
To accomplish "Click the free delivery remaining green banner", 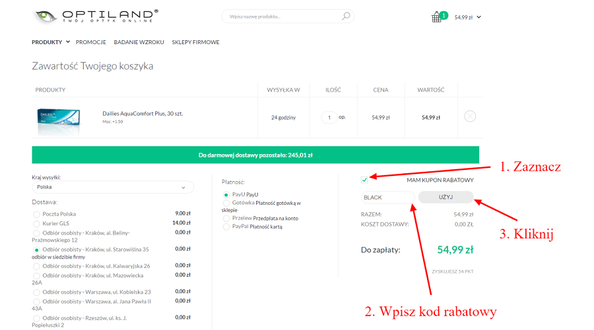I will click(255, 155).
